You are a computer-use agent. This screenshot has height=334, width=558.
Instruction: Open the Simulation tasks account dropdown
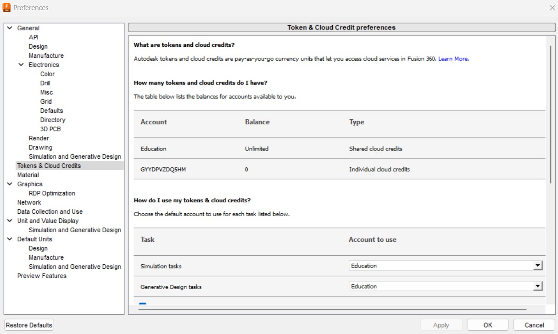point(538,266)
